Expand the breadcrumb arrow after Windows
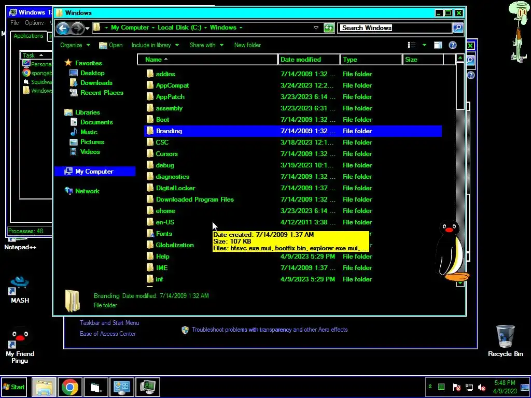Viewport: 531px width, 398px height. pos(241,27)
